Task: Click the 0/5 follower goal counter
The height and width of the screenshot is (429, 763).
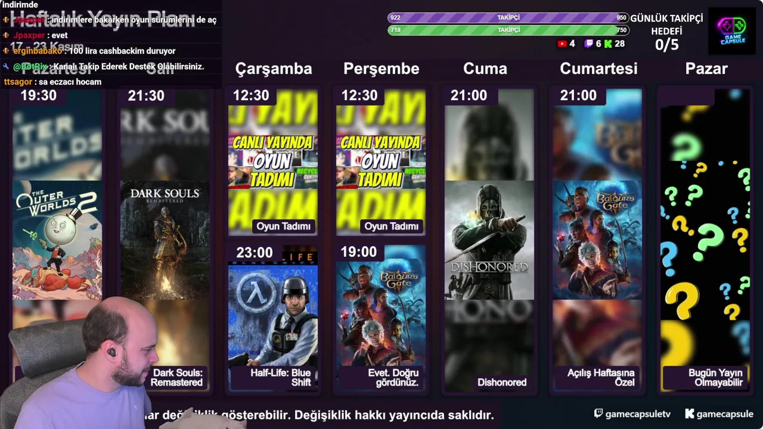Action: point(666,45)
